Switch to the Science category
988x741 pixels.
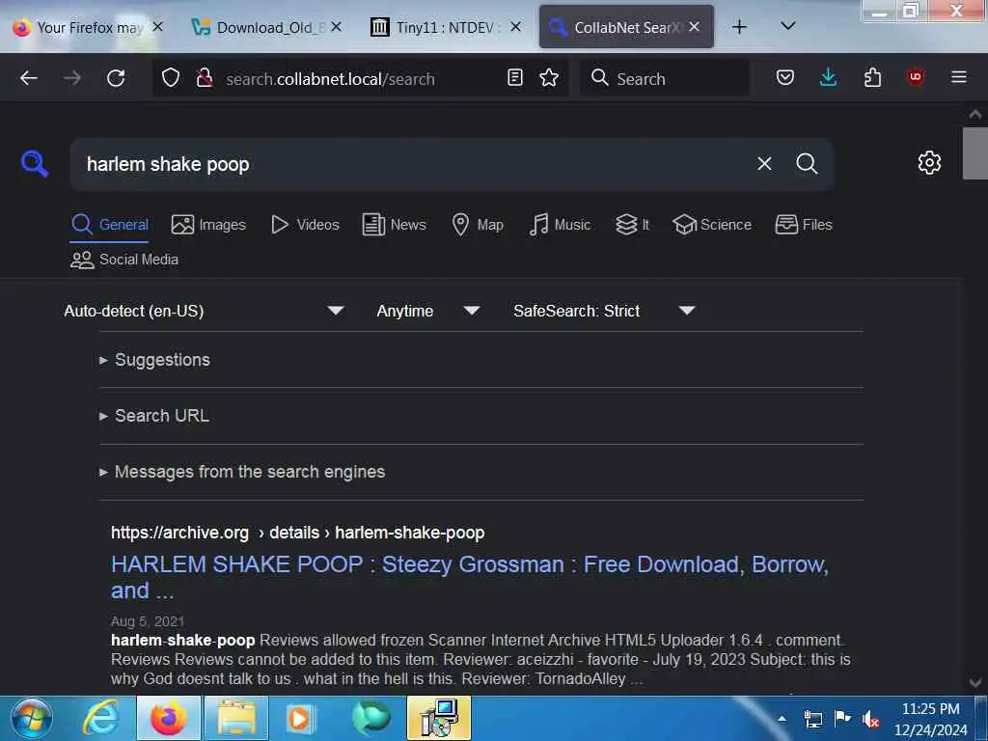tap(712, 224)
